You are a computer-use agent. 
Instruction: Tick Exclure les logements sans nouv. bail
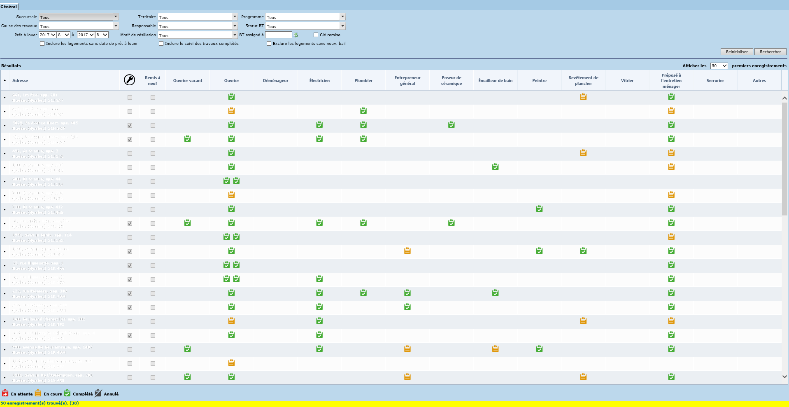pyautogui.click(x=269, y=44)
